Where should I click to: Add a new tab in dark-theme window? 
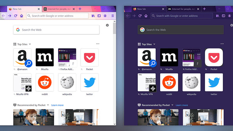204,9
